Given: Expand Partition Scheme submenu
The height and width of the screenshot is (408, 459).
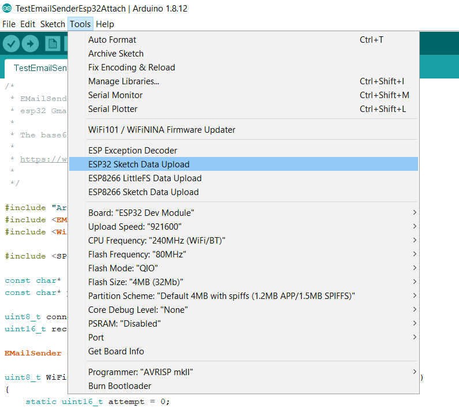Looking at the screenshot, I should (243, 296).
